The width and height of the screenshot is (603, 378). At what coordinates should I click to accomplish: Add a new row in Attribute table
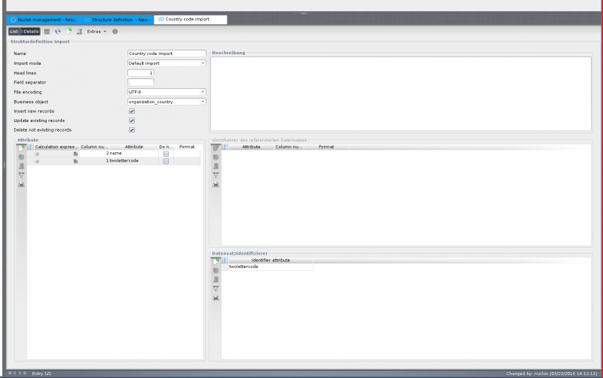(21, 147)
